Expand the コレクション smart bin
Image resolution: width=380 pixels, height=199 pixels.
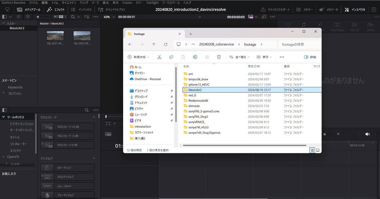[3, 93]
